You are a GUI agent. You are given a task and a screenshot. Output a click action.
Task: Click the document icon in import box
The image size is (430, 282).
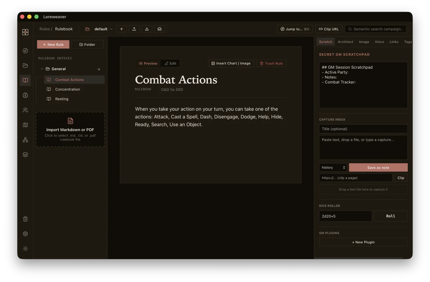(70, 121)
